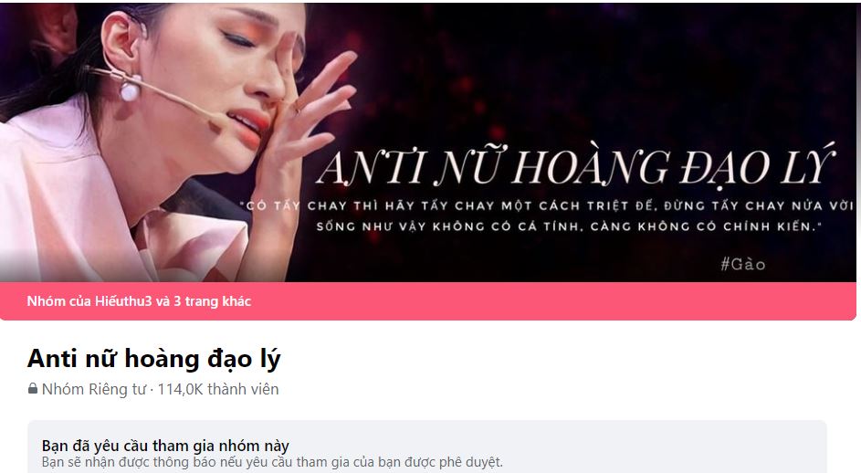Viewport: 861px width, 473px height.
Task: Click the pearl earring in the cover photo
Action: point(130,90)
